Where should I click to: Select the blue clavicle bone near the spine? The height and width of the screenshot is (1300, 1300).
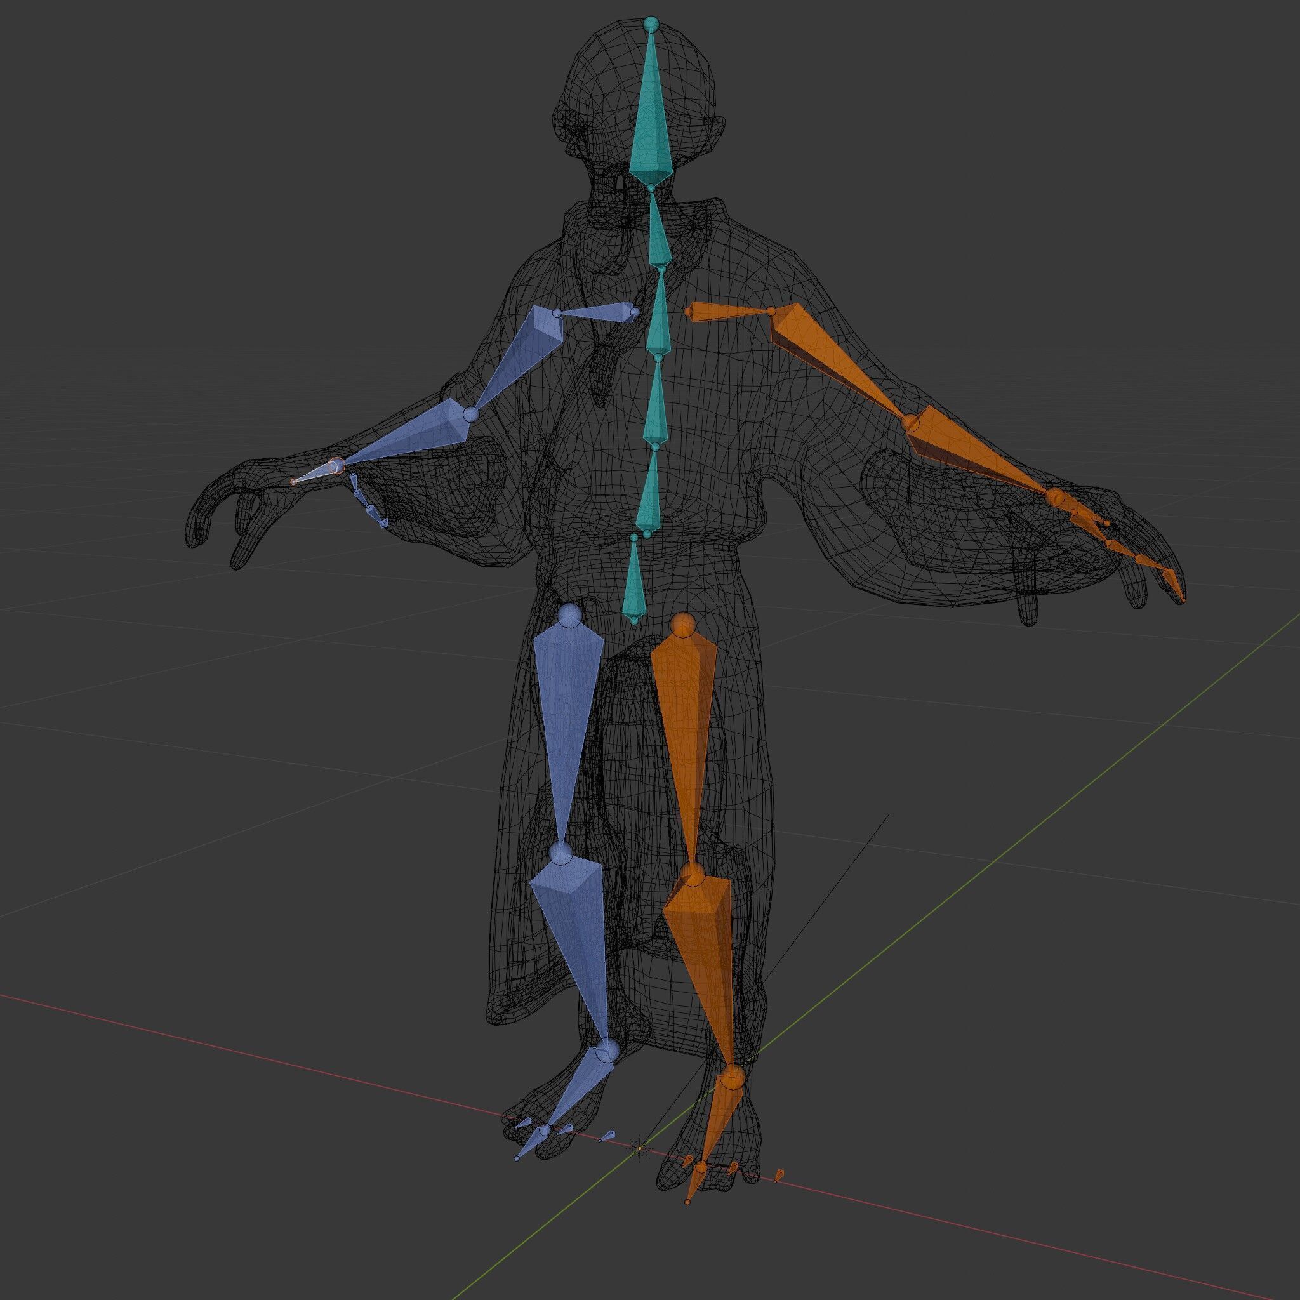(597, 311)
